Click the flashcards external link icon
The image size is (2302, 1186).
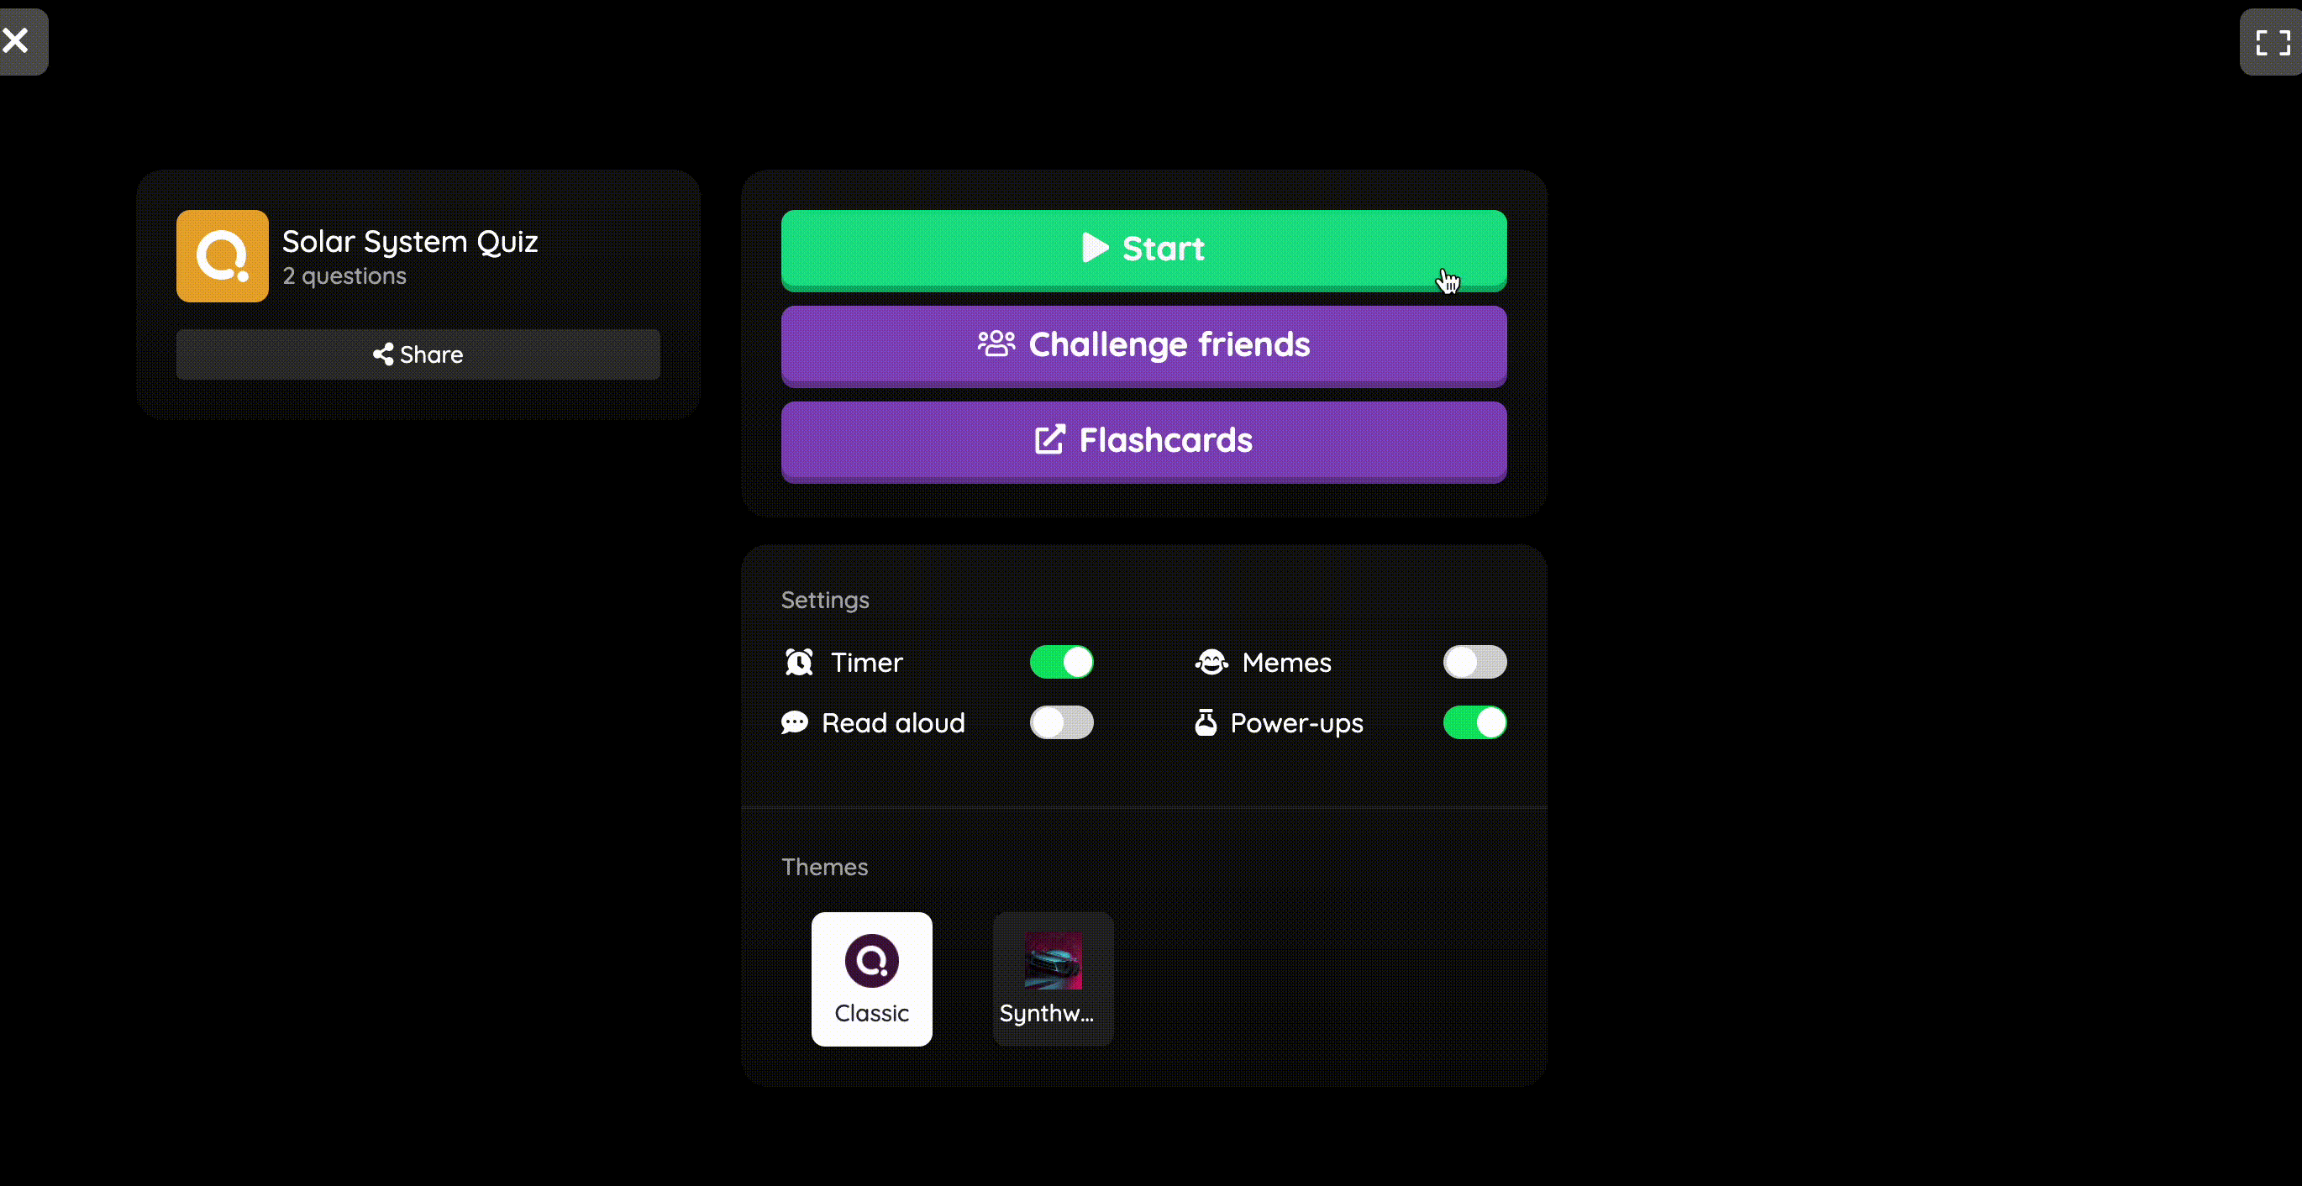(x=1049, y=440)
